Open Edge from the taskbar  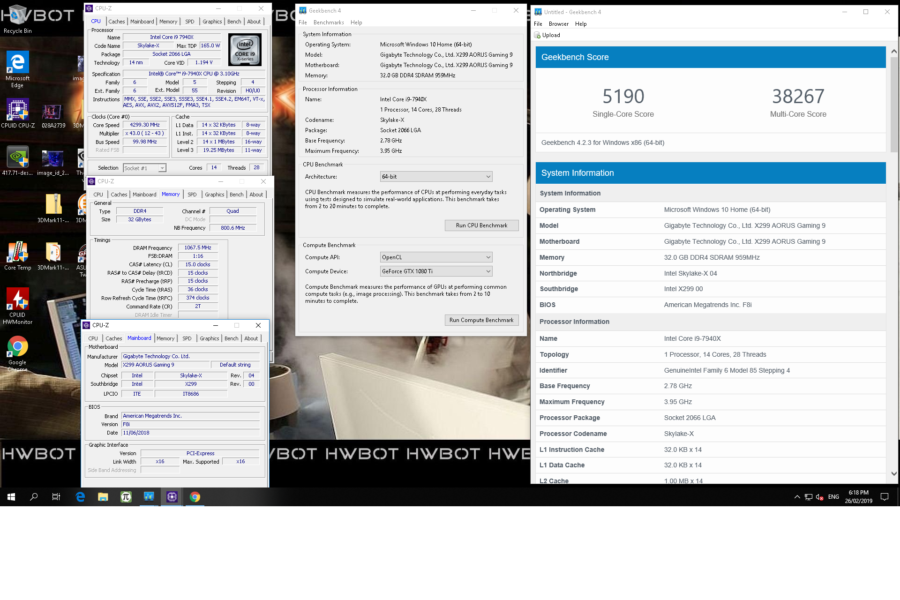(80, 497)
